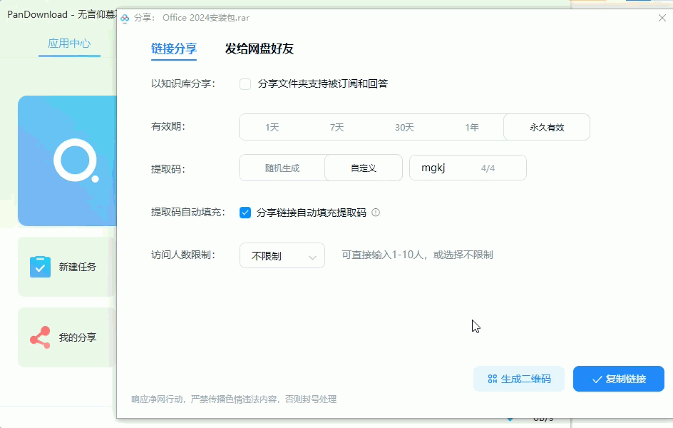Enable 分享文件夹支持被订阅和回答 checkbox
The image size is (673, 428).
(x=245, y=83)
